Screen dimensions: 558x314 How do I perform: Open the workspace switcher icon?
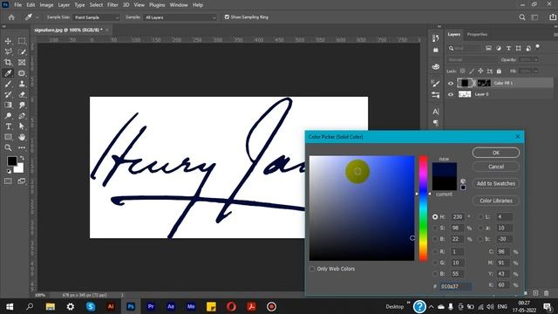pos(534,17)
